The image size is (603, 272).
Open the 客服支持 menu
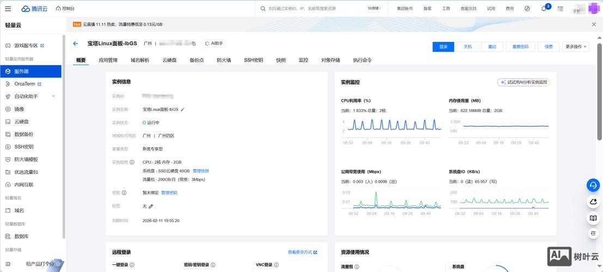(x=468, y=9)
